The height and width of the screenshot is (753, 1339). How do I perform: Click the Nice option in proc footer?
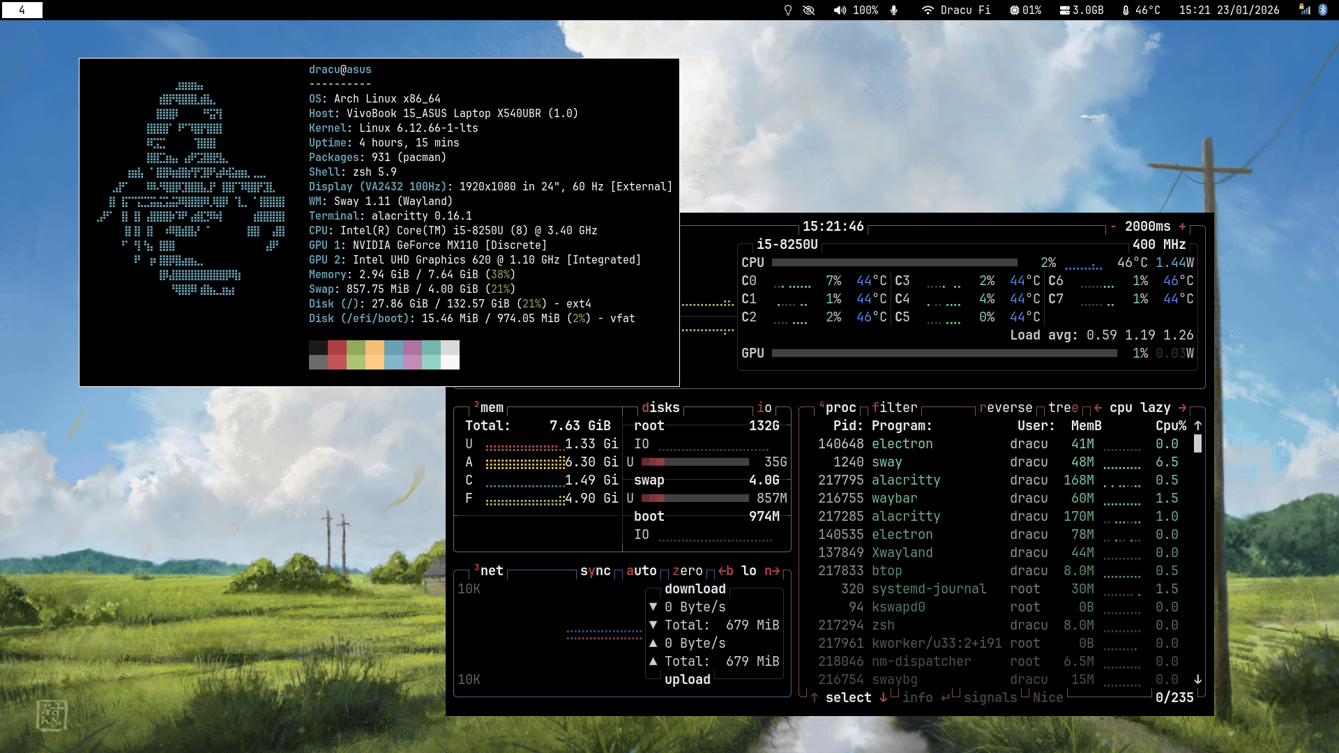pyautogui.click(x=1048, y=698)
